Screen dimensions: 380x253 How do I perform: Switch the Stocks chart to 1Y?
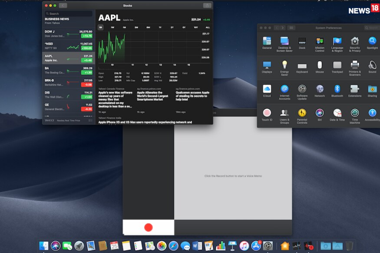tap(160, 27)
